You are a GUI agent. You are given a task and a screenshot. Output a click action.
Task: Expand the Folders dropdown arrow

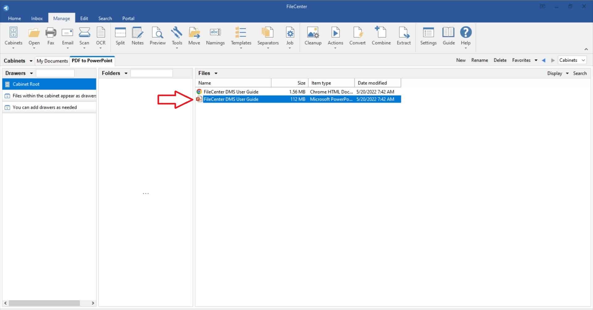click(x=126, y=73)
